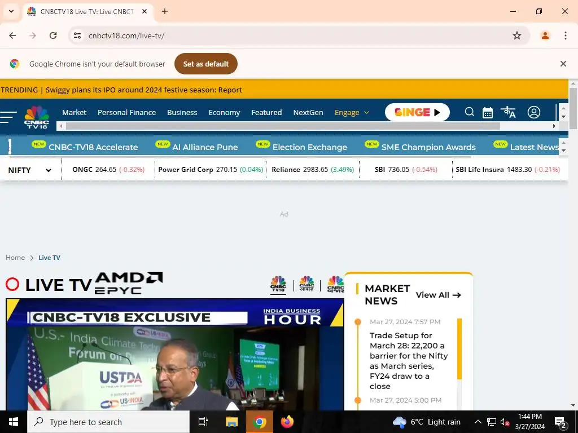Open Chrome three-dot menu
Image resolution: width=578 pixels, height=433 pixels.
tap(565, 36)
